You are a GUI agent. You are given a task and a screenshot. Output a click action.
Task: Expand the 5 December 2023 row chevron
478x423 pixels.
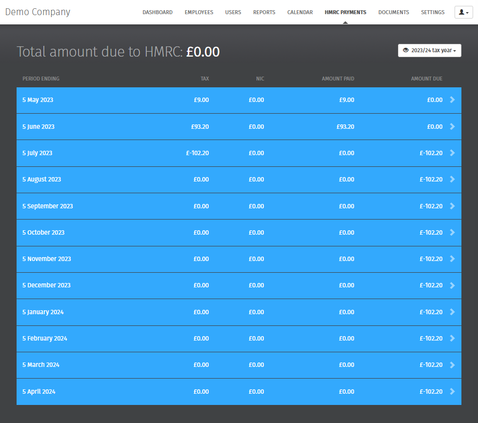click(x=453, y=285)
